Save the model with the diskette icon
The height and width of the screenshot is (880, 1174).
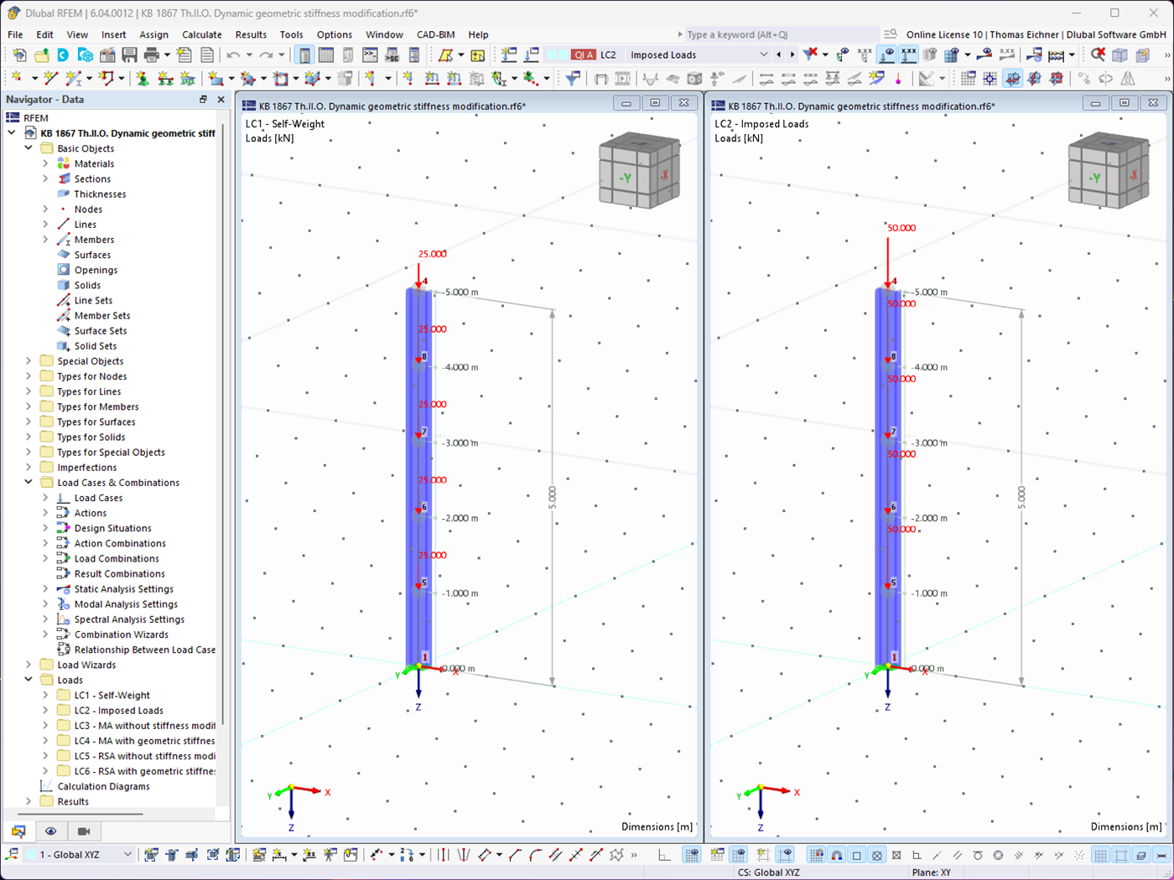click(x=129, y=55)
